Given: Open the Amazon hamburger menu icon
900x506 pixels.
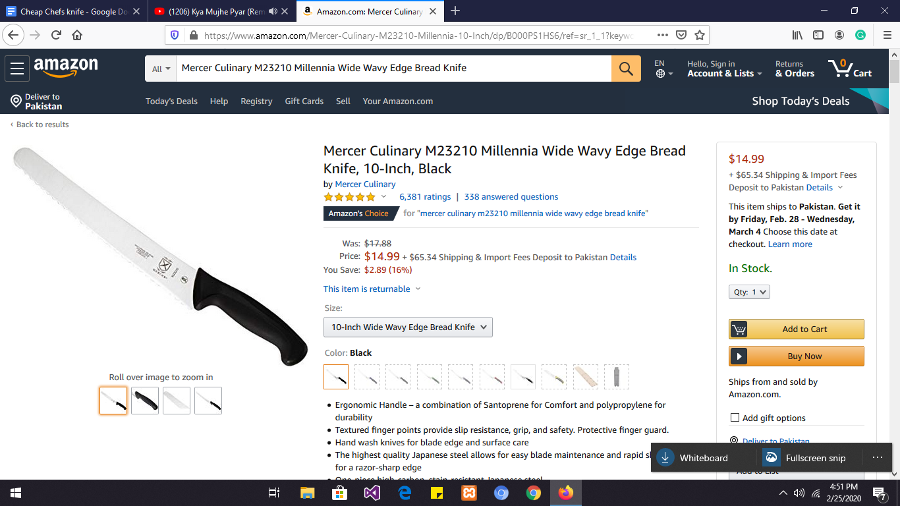Looking at the screenshot, I should pos(17,69).
